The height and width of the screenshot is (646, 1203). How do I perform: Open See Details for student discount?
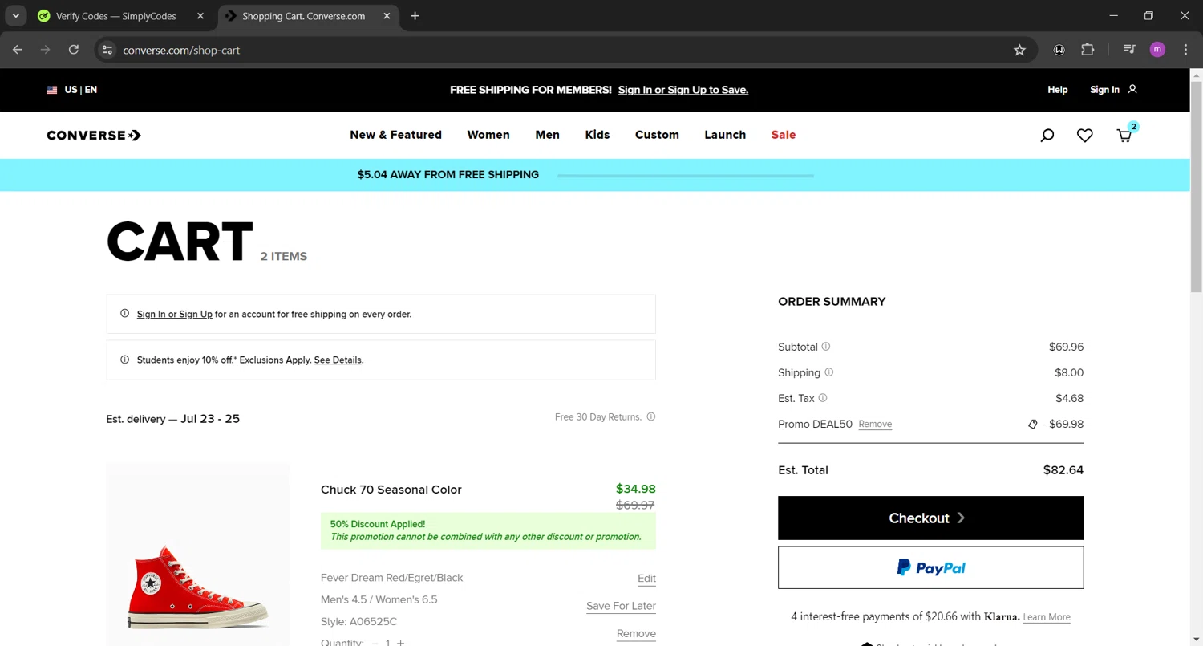point(338,360)
